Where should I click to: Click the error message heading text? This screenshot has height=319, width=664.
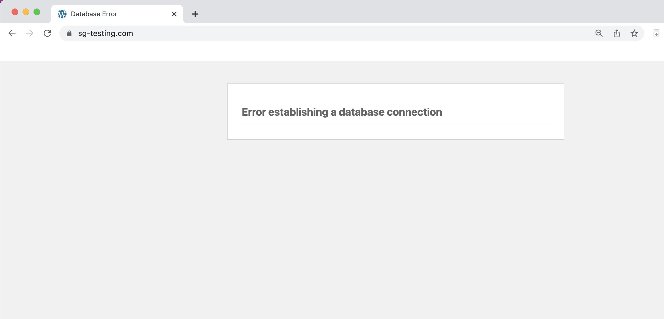(x=342, y=112)
